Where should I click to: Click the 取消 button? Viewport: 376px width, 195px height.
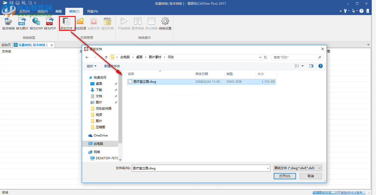tap(311, 176)
